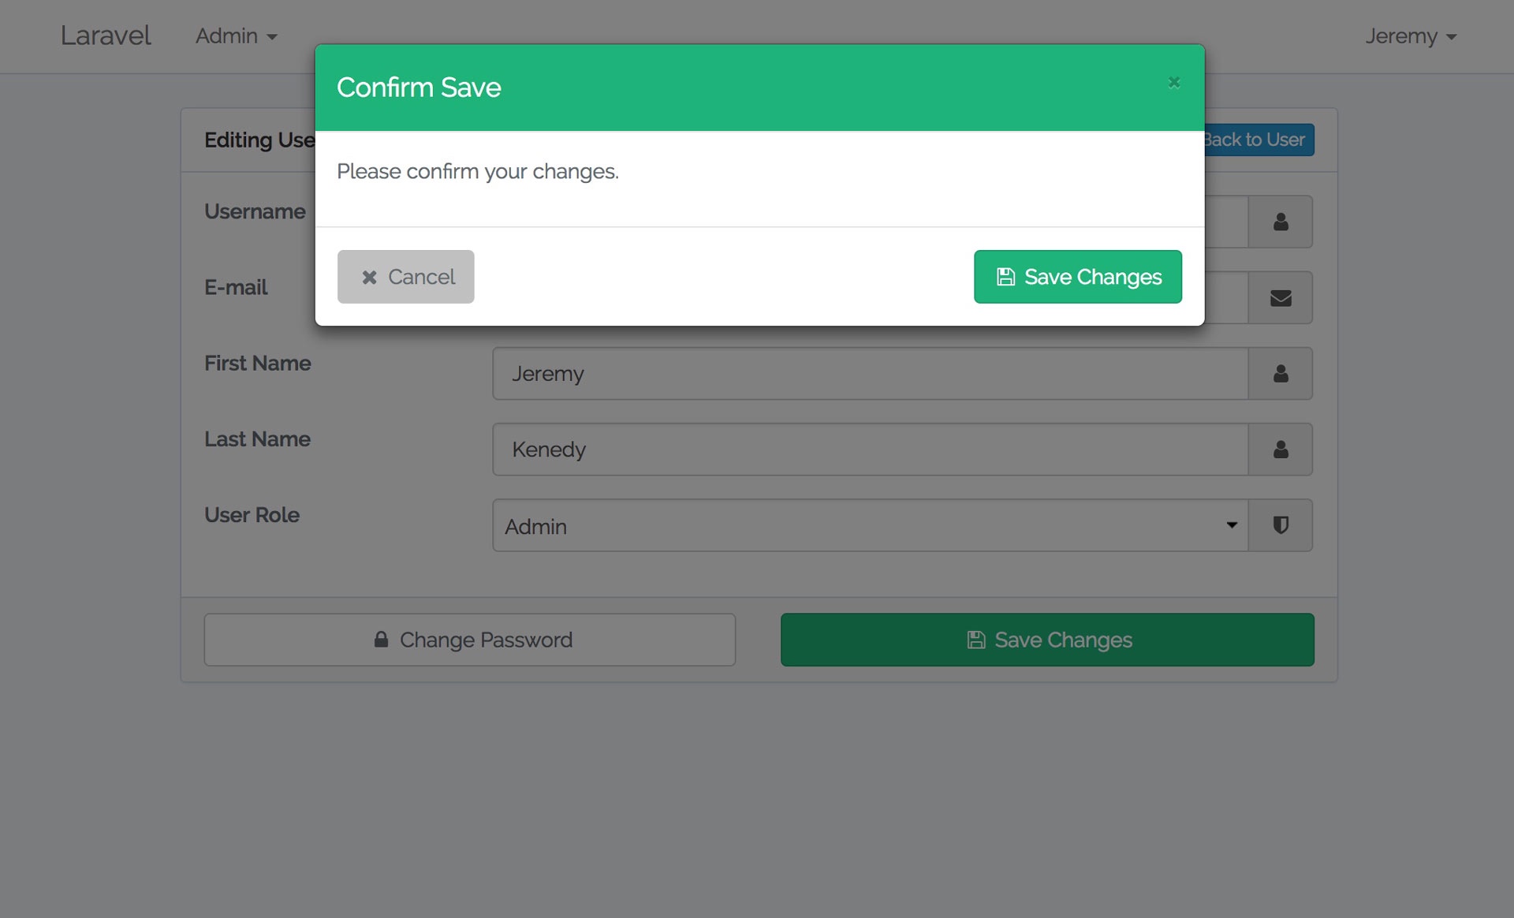Toggle the Cancel action in Confirm Save dialog
1514x918 pixels.
pos(405,276)
